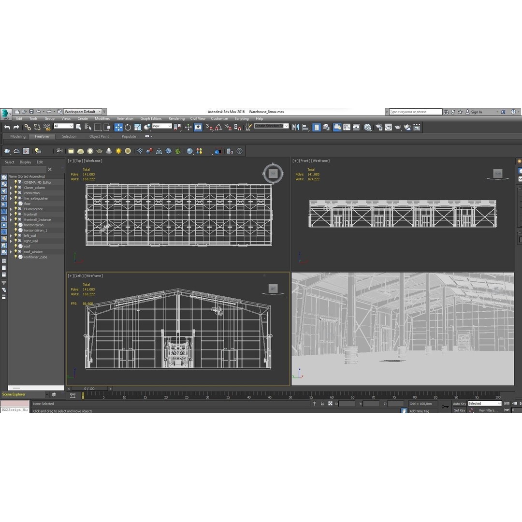The image size is (522, 522).
Task: Click the Key Filters button
Action: [x=488, y=410]
